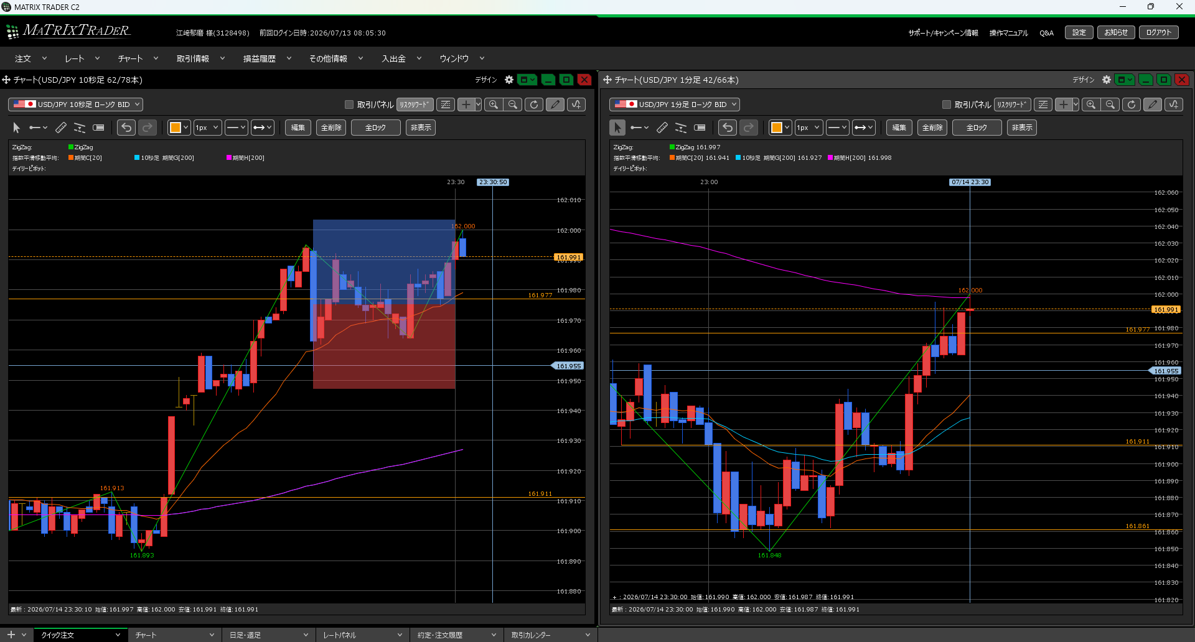
Task: Open the 損益履歴 menu
Action: click(x=267, y=58)
